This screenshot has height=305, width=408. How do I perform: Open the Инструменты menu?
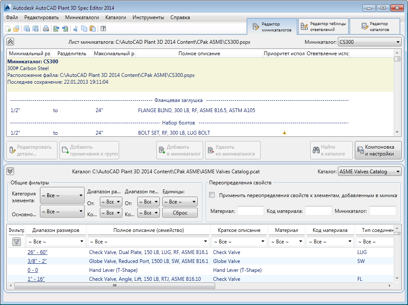[x=148, y=17]
